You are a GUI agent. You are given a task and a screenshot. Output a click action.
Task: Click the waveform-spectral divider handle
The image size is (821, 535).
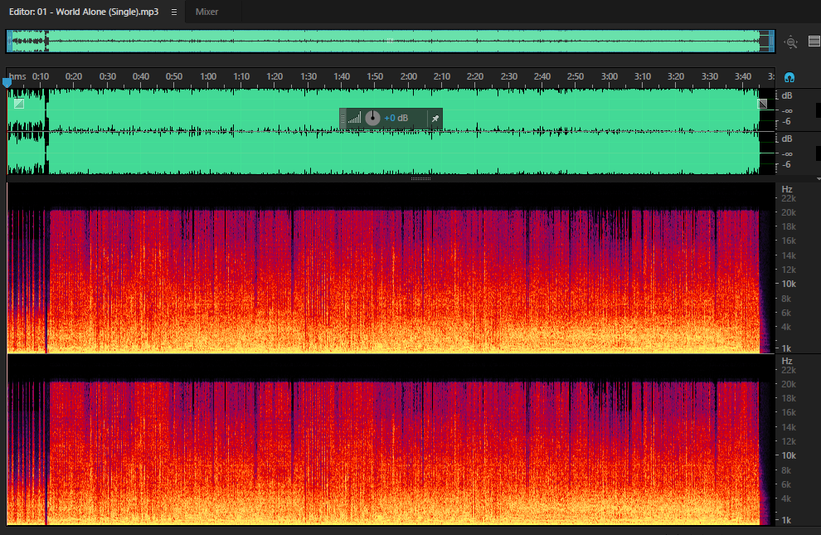pos(420,178)
